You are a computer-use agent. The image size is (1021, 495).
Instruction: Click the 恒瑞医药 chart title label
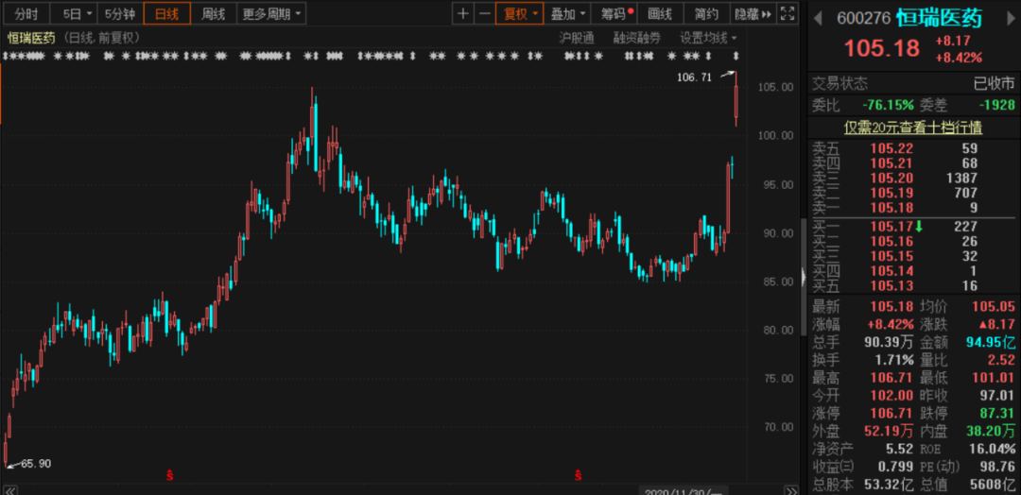(x=31, y=38)
